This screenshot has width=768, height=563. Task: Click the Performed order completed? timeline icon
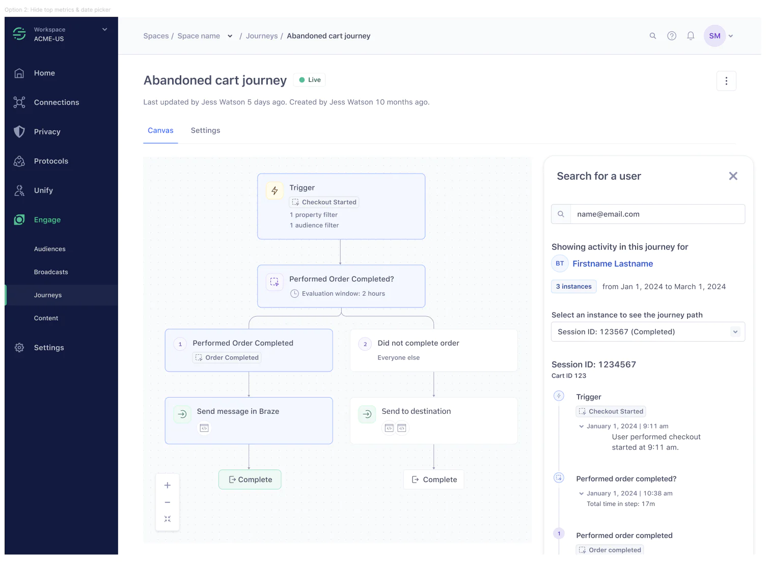(559, 477)
